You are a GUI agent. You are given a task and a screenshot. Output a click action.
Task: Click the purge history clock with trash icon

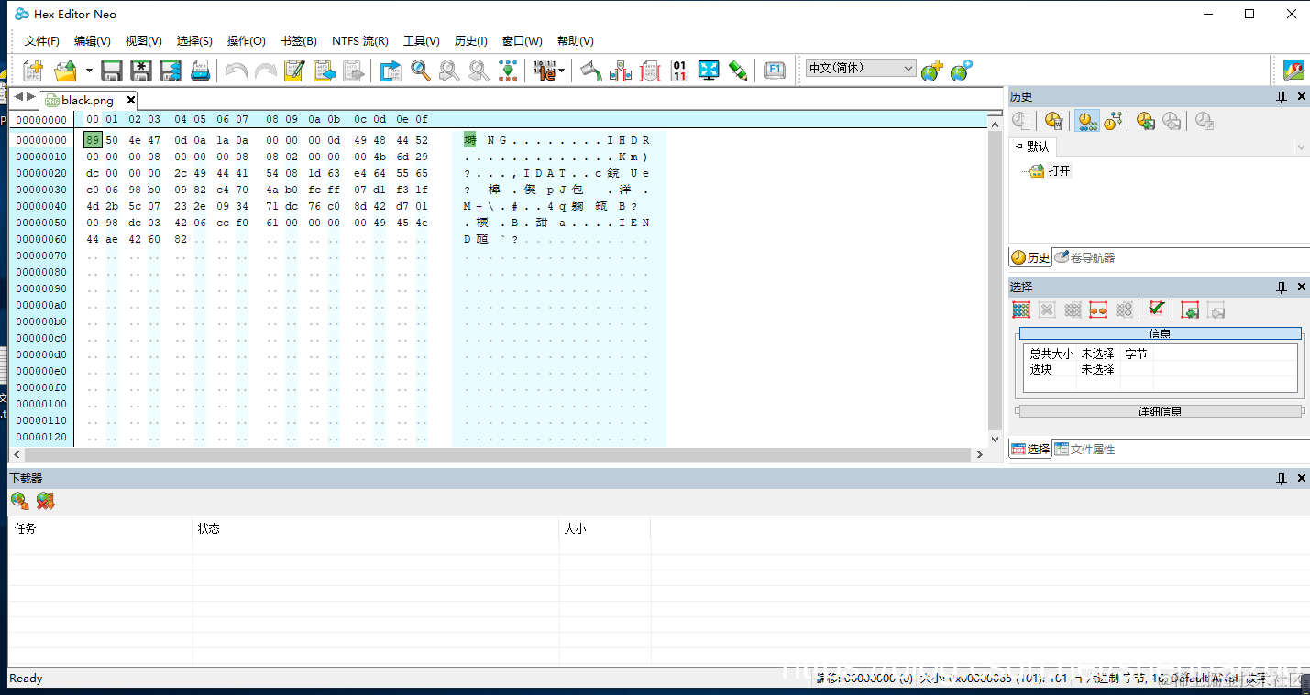(1053, 121)
